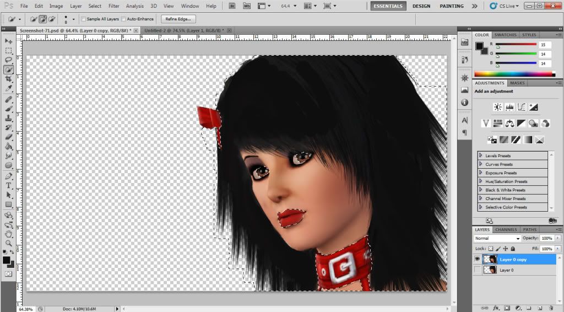This screenshot has width=564, height=312.
Task: Select the Rectangular Marquee tool
Action: [x=8, y=50]
